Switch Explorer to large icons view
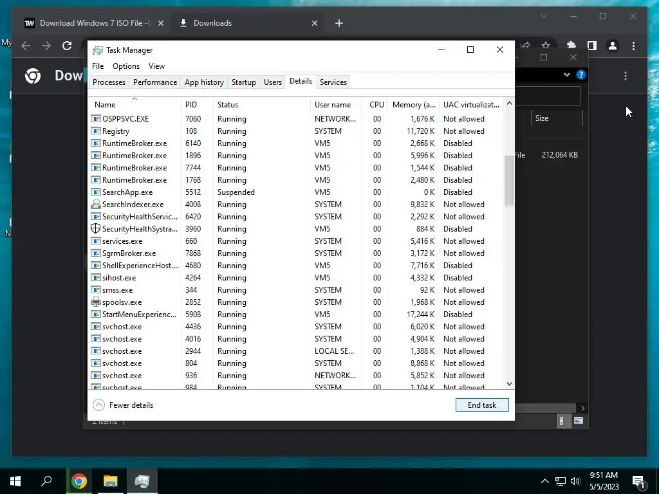 [x=579, y=421]
